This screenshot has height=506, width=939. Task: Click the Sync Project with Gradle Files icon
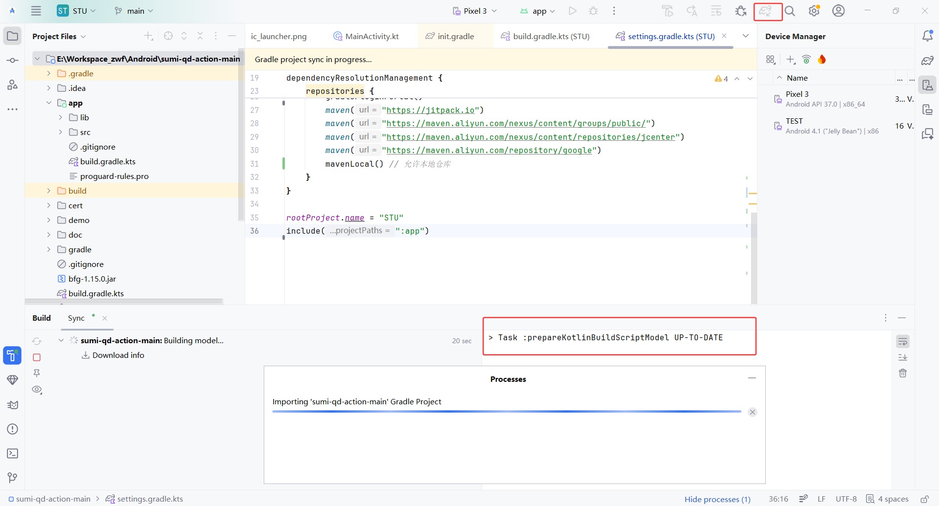(766, 11)
